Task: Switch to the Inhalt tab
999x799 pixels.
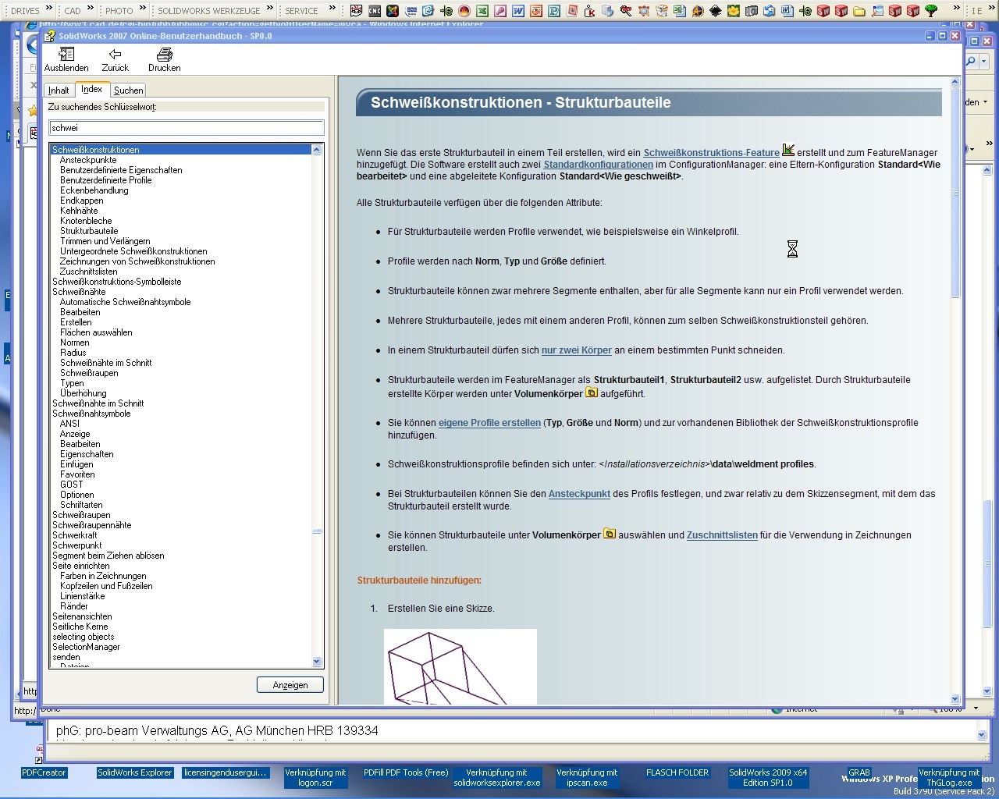Action: tap(59, 91)
